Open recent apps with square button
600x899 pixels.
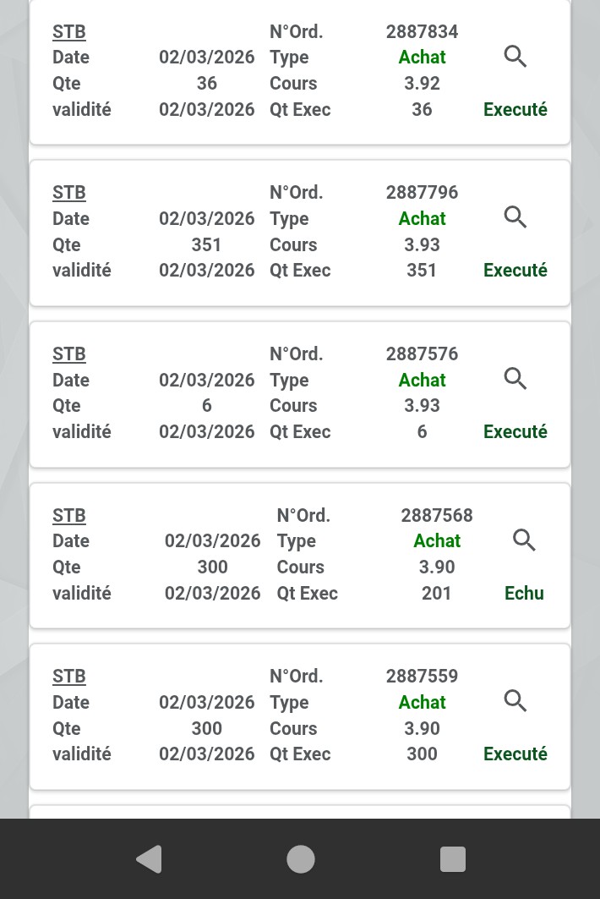click(x=453, y=859)
